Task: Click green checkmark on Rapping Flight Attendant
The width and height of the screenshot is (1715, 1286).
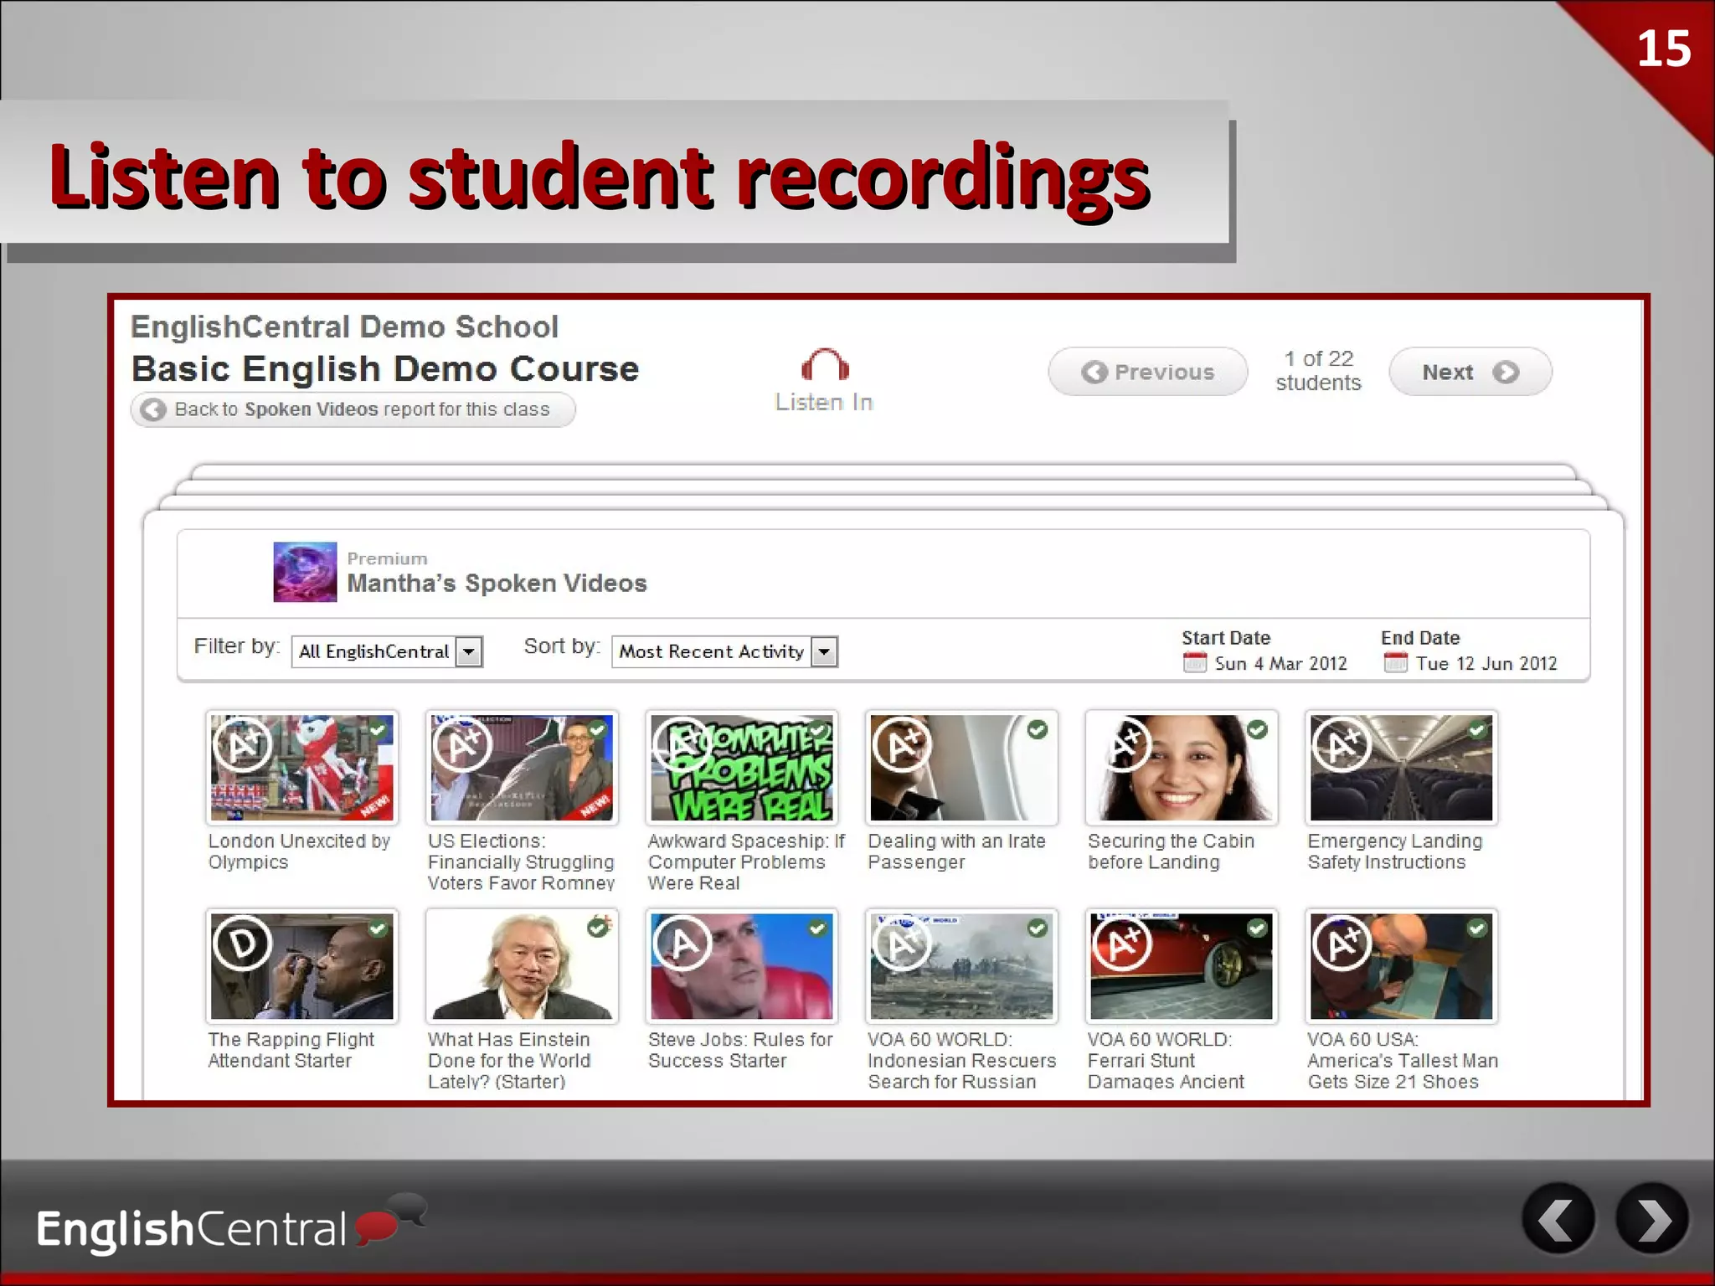Action: (x=379, y=928)
